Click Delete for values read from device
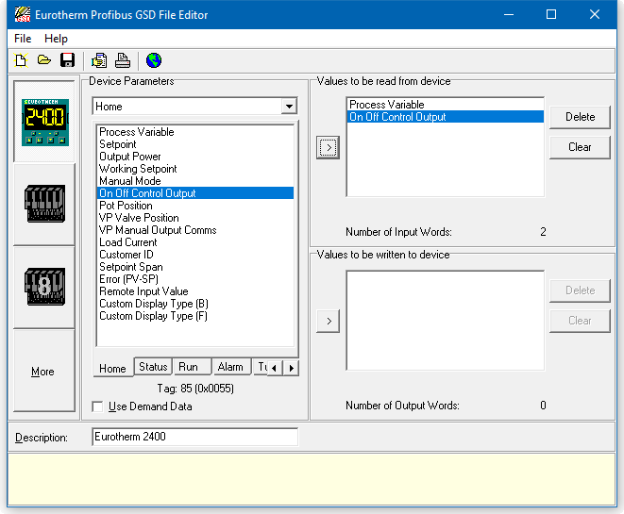The width and height of the screenshot is (624, 514). click(x=580, y=117)
